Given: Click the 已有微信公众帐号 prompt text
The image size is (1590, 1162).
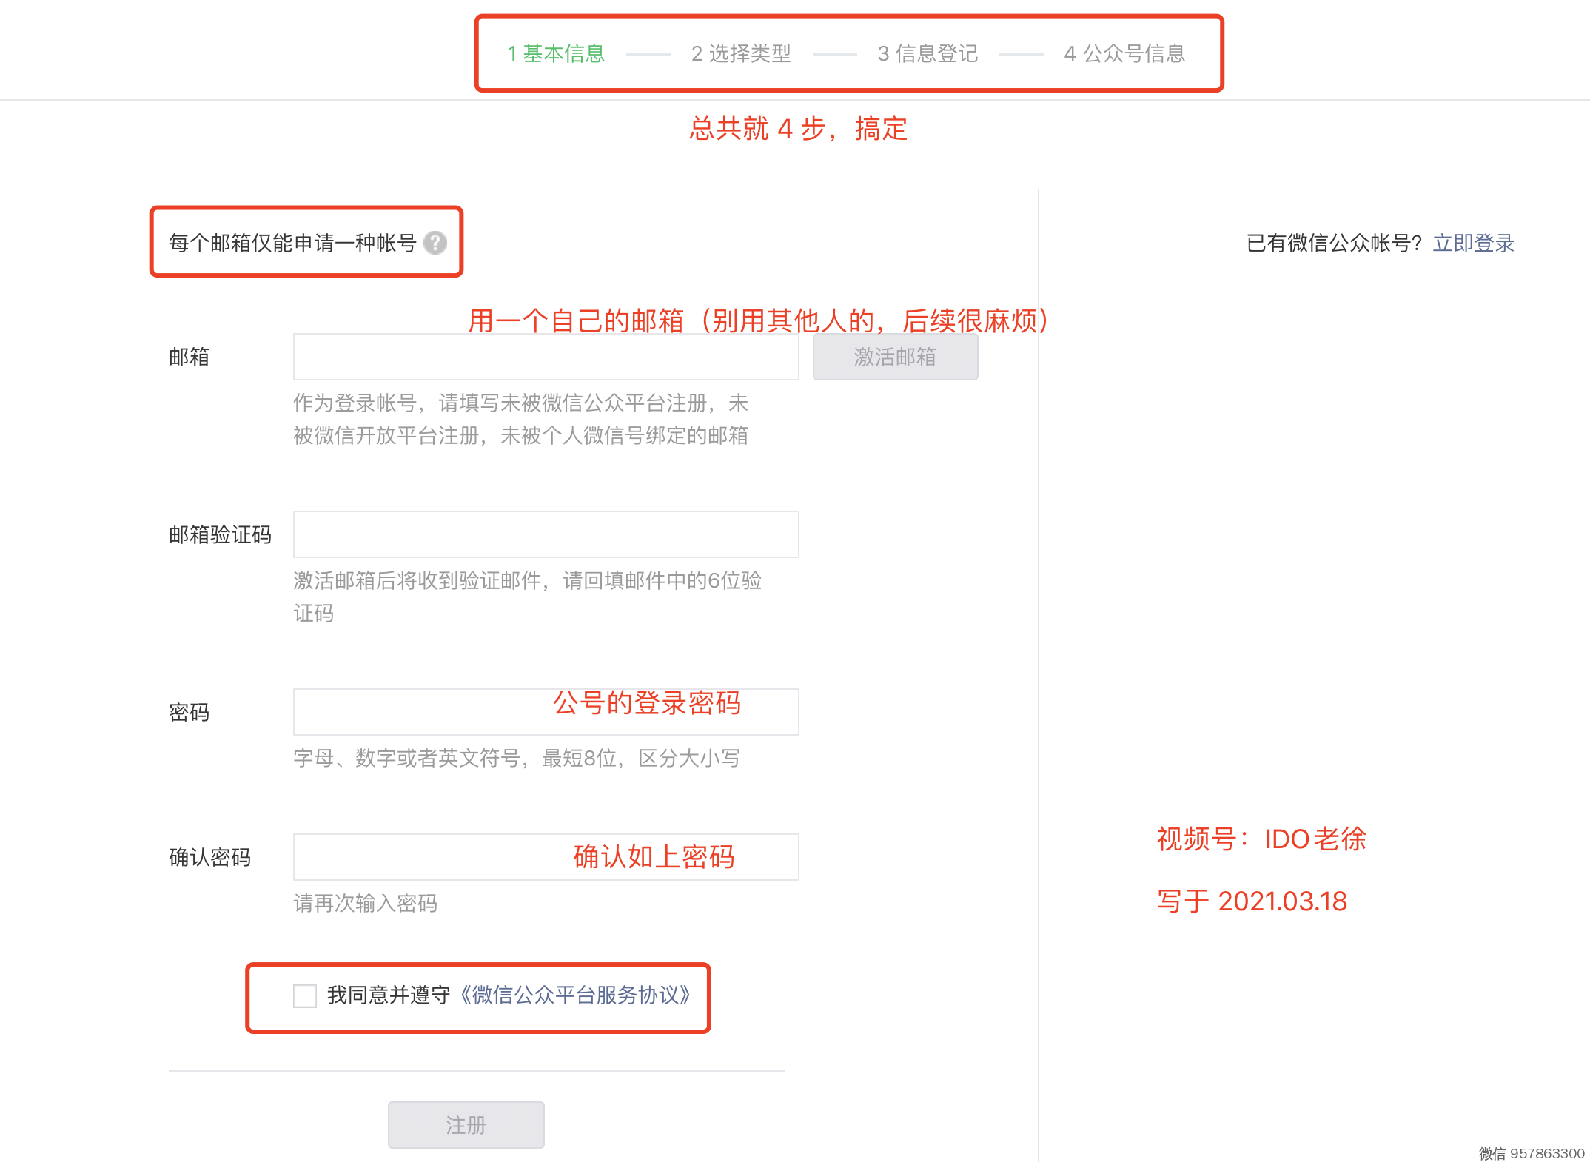Looking at the screenshot, I should coord(1332,243).
